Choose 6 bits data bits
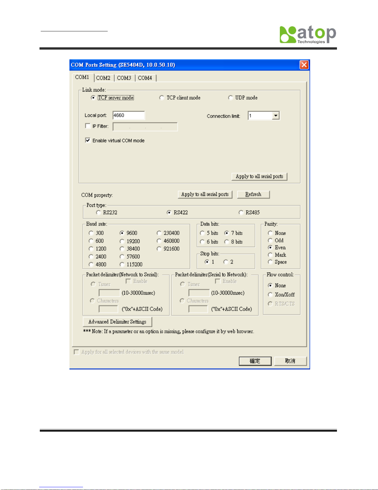This screenshot has width=378, height=490. (202, 242)
